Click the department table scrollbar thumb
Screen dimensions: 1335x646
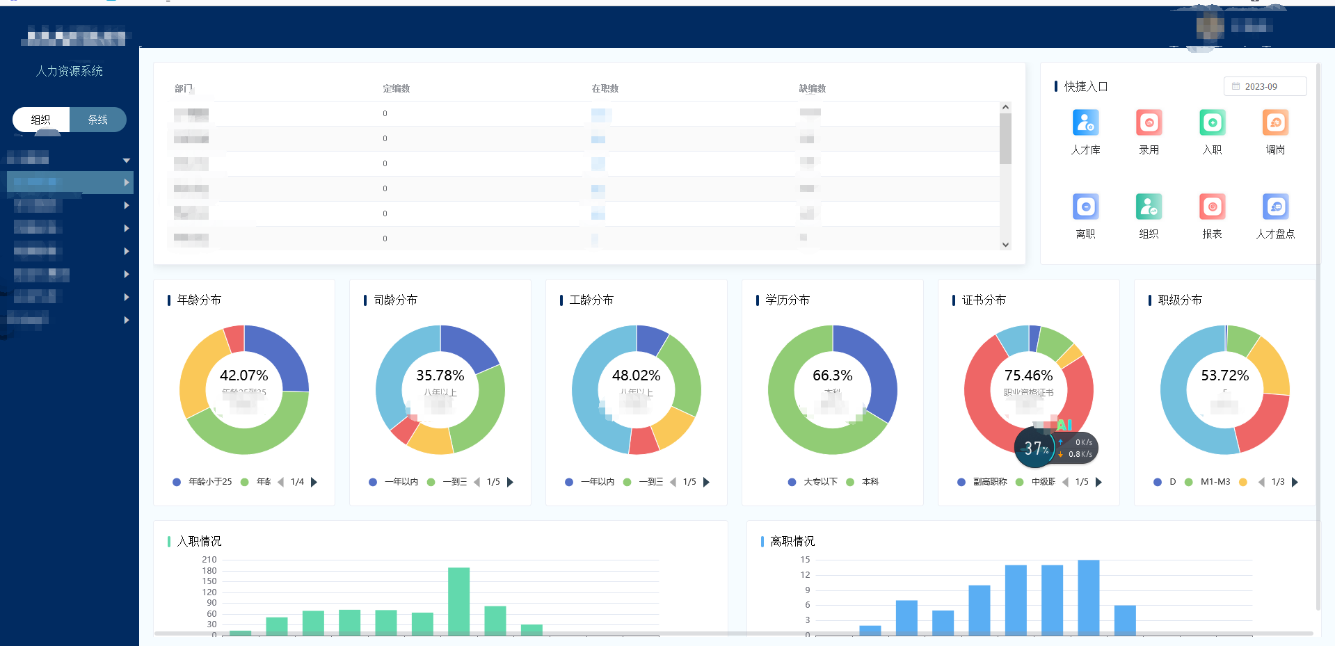point(1005,138)
